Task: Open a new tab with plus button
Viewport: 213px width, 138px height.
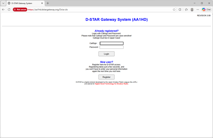Action: [x=48, y=3]
